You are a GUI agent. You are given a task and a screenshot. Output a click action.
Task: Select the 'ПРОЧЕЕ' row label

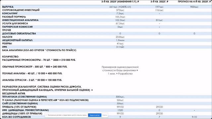7,30
